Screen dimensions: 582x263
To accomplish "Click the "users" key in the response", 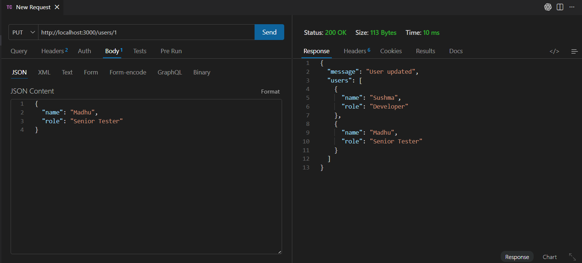I will [340, 80].
